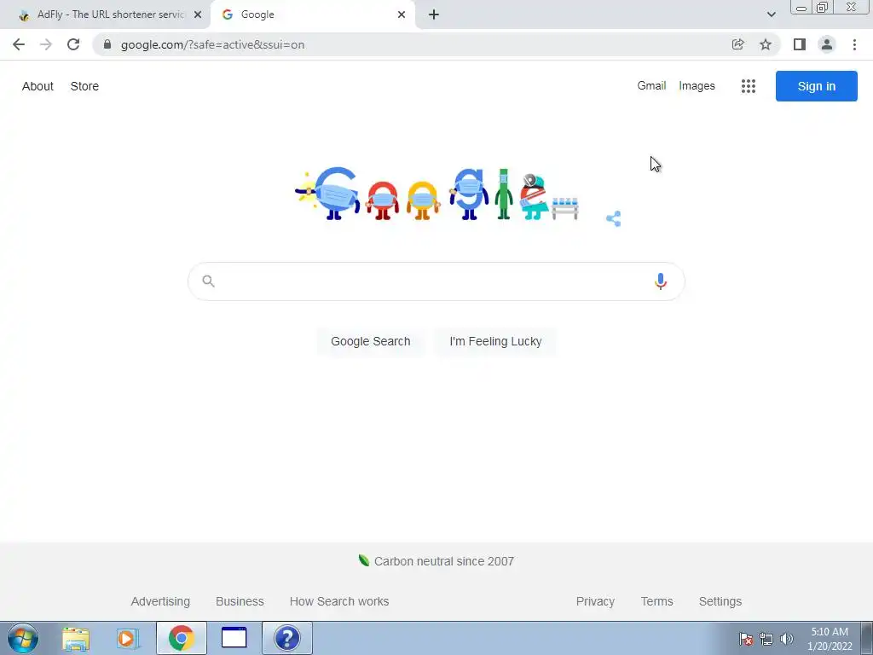
Task: Open the Chrome side panel
Action: click(x=800, y=44)
